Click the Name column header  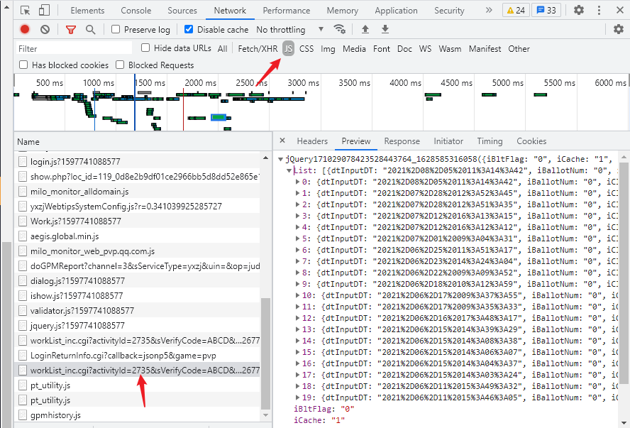143,141
